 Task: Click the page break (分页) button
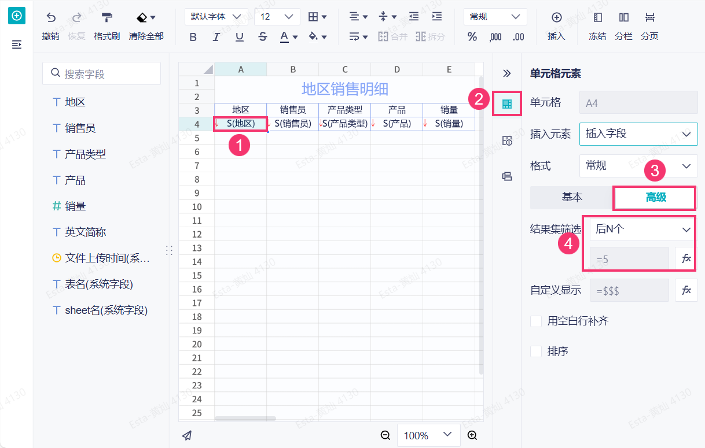pyautogui.click(x=649, y=27)
